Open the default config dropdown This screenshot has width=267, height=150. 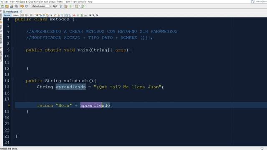(x=41, y=6)
